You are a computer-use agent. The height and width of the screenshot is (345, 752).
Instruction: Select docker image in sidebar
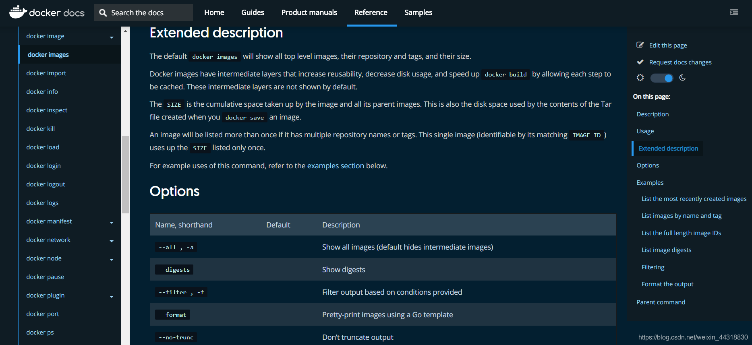click(x=45, y=36)
